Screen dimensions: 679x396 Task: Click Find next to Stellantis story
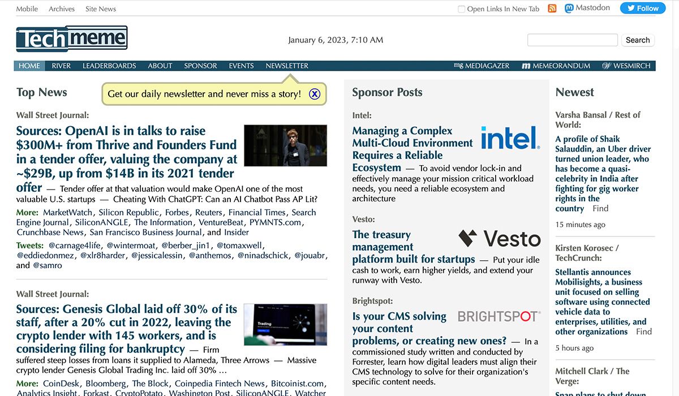[644, 332]
